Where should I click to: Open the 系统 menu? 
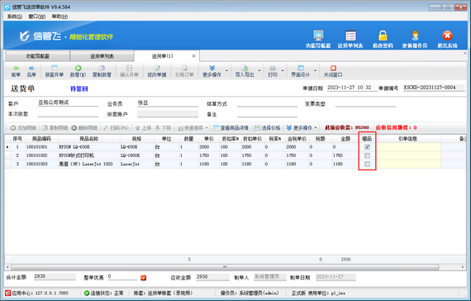click(15, 17)
